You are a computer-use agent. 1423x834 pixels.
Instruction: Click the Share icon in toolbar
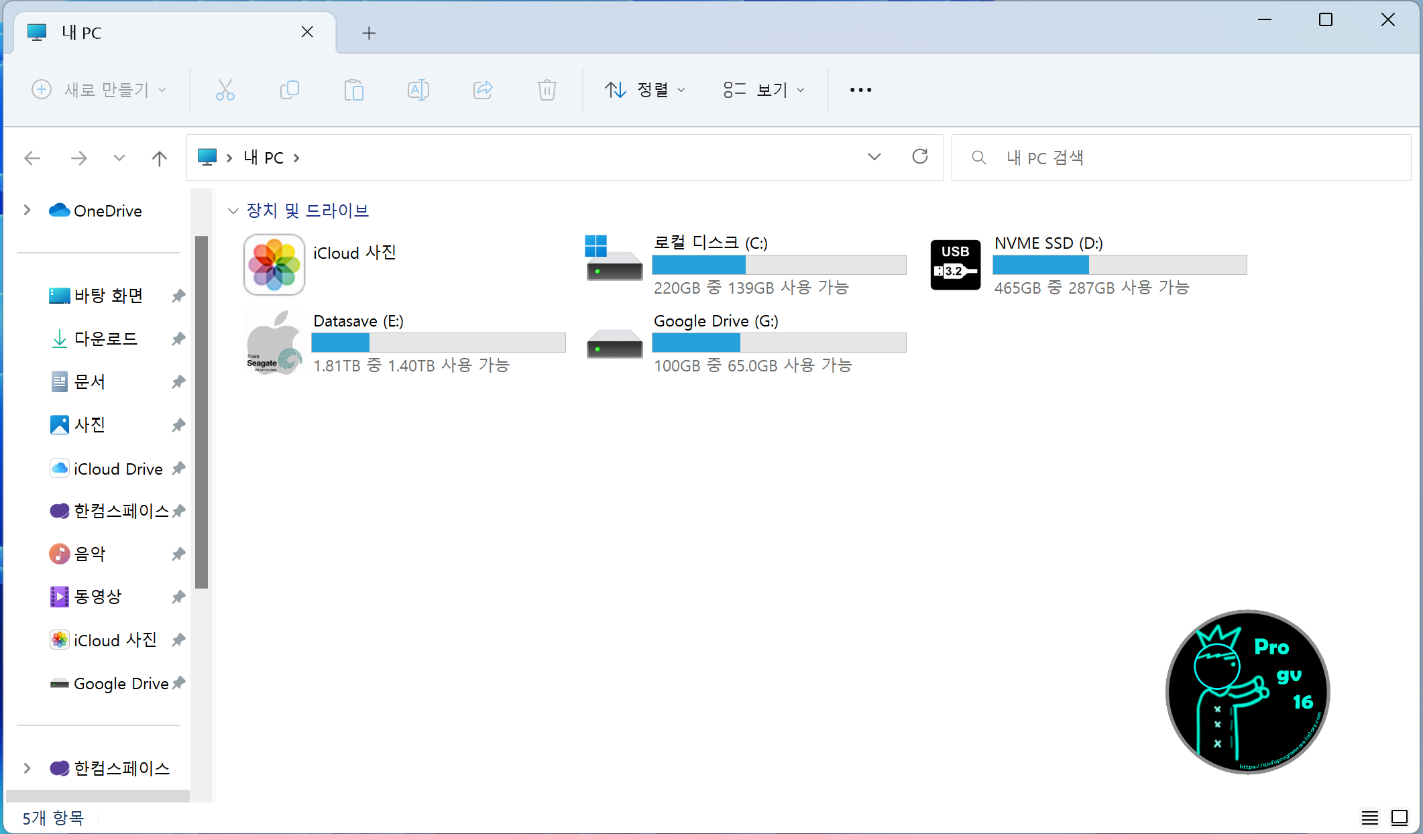coord(483,89)
